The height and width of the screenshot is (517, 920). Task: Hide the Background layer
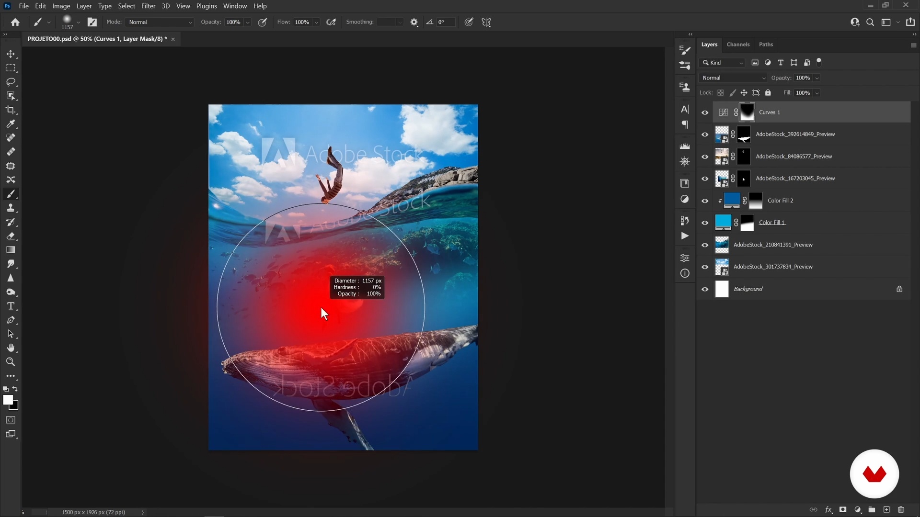click(x=705, y=289)
